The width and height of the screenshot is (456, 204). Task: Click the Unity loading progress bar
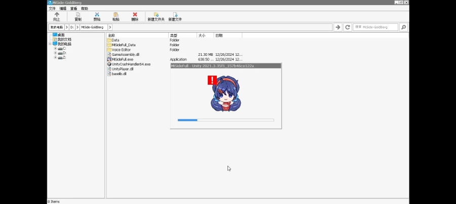click(x=225, y=120)
